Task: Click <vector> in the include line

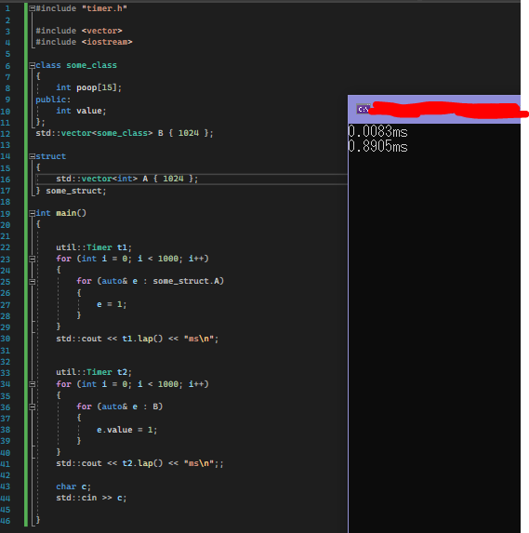Action: 102,31
